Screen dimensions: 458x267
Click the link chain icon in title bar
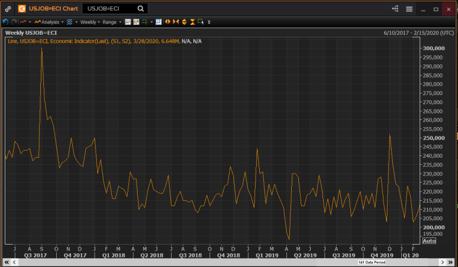pyautogui.click(x=8, y=9)
